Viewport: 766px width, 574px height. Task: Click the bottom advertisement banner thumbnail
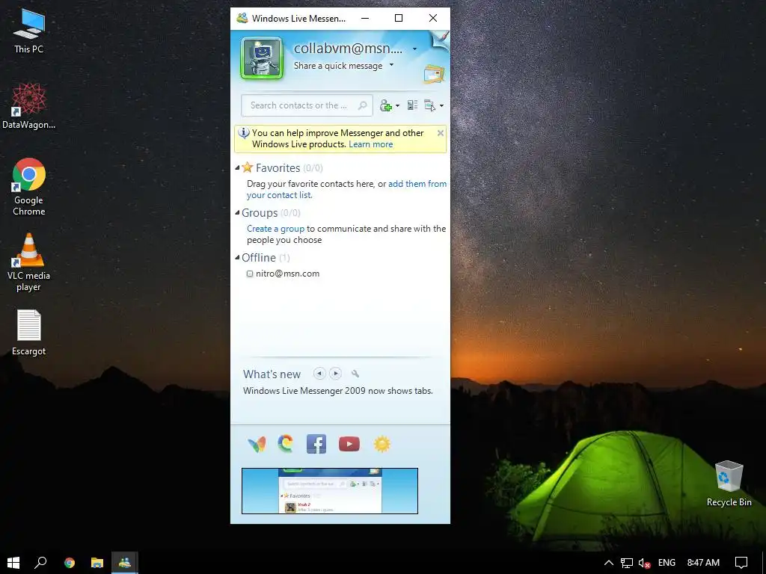(330, 491)
